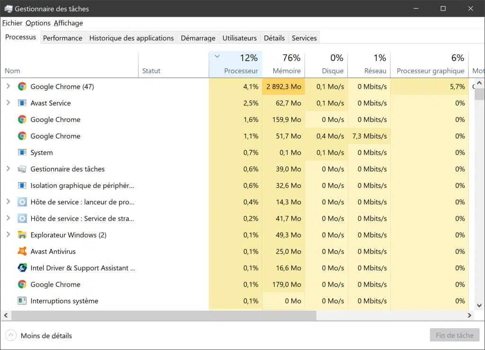Screen dimensions: 485x350
Task: Click the Hôte de service lanceur gear icon
Action: click(x=22, y=202)
